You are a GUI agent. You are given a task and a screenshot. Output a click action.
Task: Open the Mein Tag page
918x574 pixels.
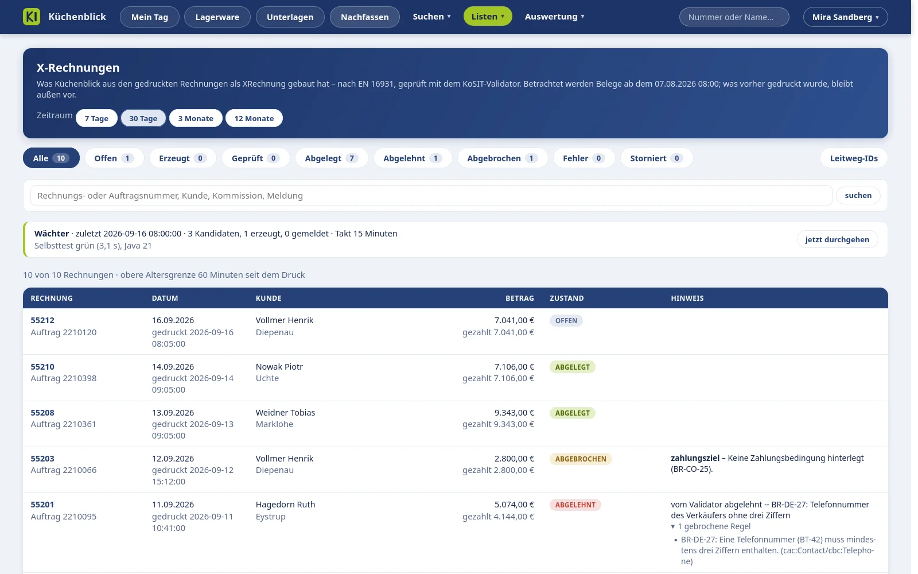150,17
